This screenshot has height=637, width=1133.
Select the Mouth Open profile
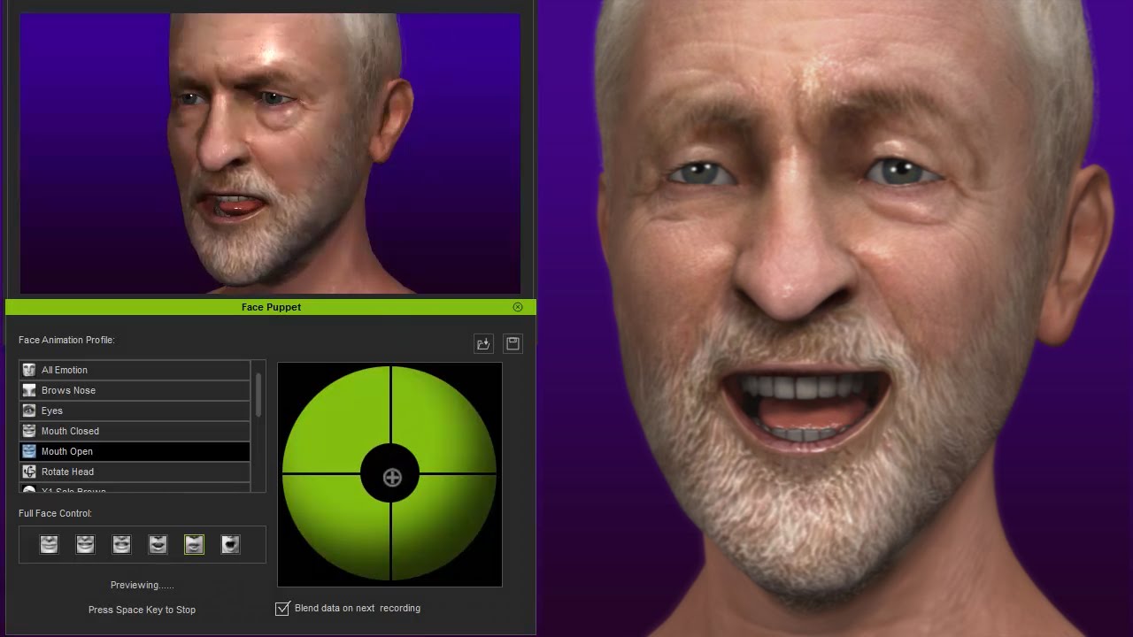click(135, 451)
